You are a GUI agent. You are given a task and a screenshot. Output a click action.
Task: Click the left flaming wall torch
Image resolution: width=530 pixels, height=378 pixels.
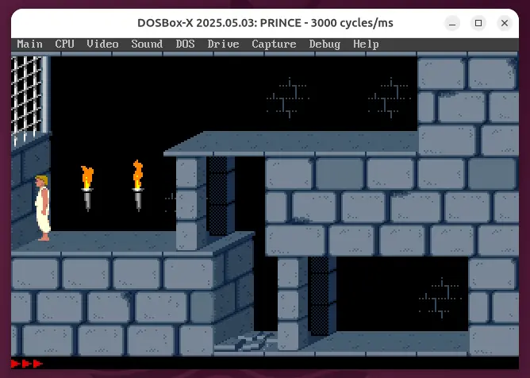click(87, 188)
